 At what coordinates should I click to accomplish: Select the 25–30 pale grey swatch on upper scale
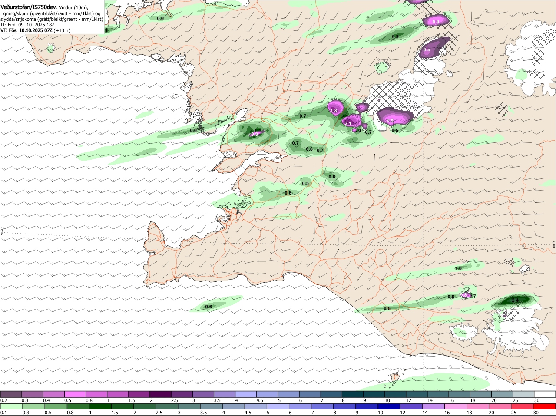(523, 394)
